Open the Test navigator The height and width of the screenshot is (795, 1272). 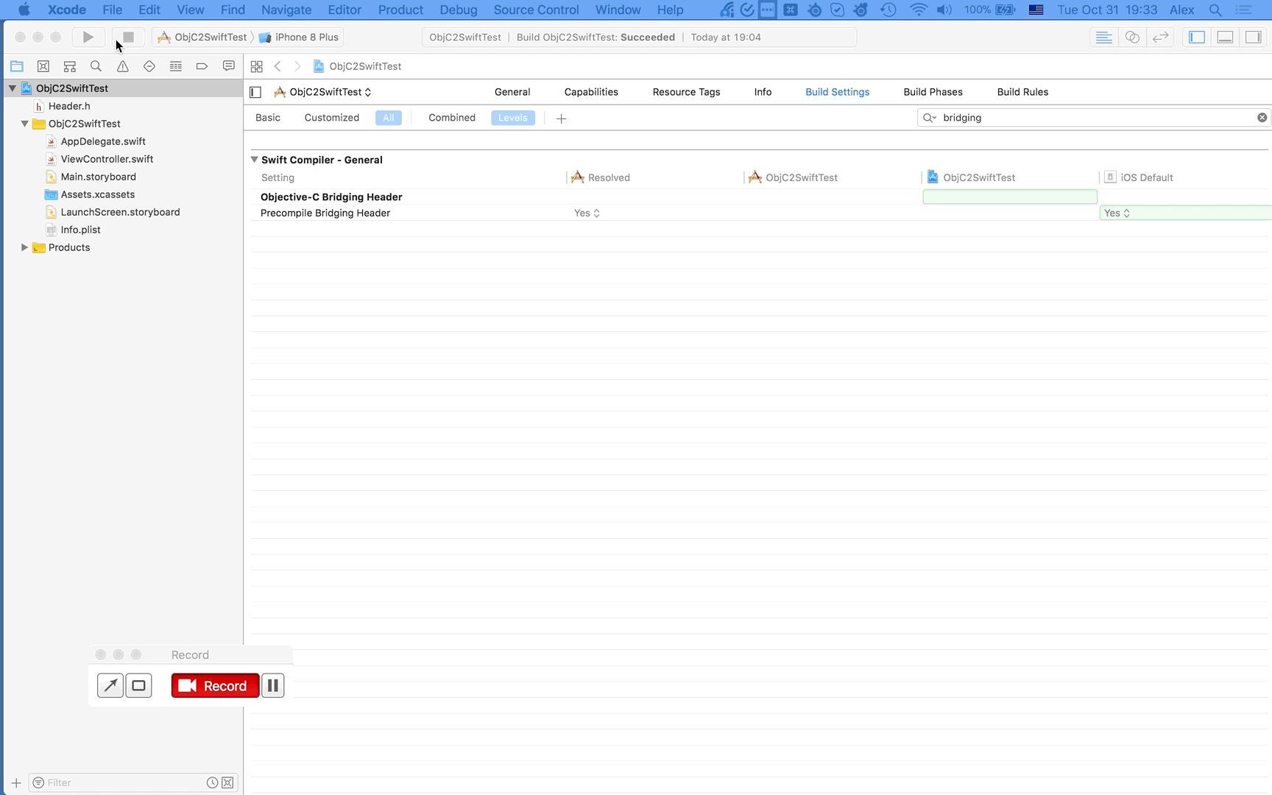click(149, 66)
